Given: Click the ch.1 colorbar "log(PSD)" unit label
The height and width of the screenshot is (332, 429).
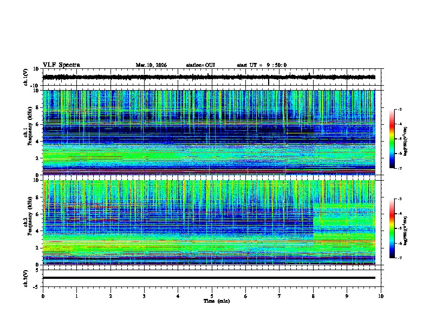Looking at the screenshot, I should click(405, 141).
